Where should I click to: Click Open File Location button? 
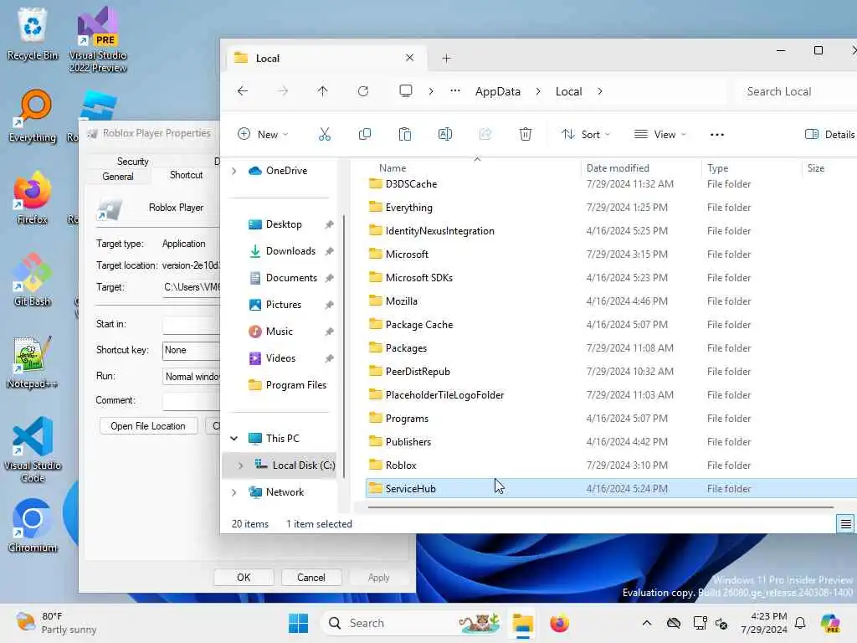(148, 426)
